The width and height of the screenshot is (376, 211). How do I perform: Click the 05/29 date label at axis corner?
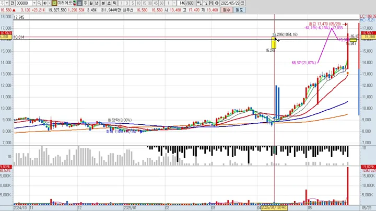(x=367, y=208)
